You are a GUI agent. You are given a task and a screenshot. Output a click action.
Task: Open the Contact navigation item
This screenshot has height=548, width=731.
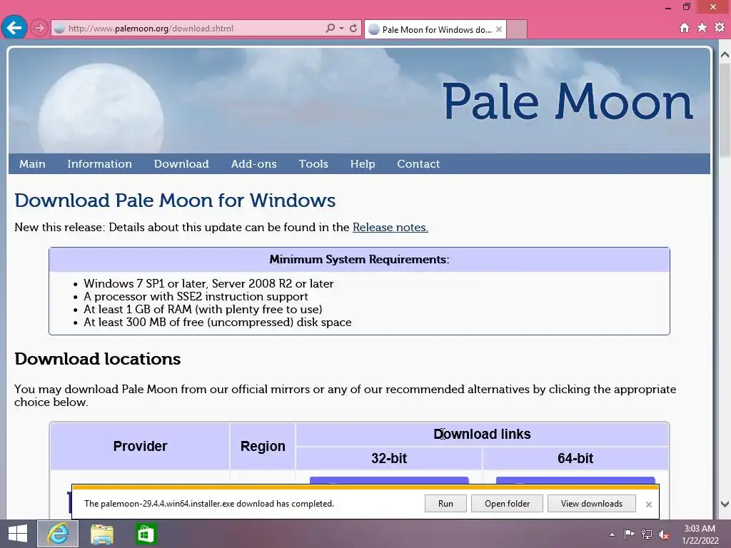point(418,164)
